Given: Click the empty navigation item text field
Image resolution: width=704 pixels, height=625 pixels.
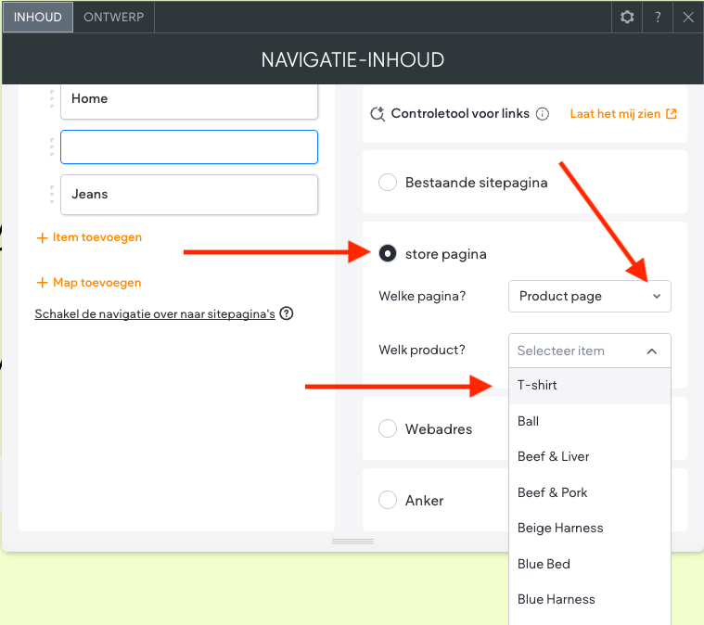Looking at the screenshot, I should pyautogui.click(x=189, y=147).
